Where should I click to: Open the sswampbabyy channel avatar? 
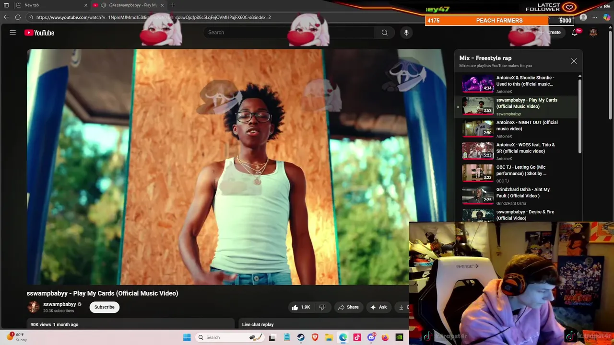(x=33, y=307)
